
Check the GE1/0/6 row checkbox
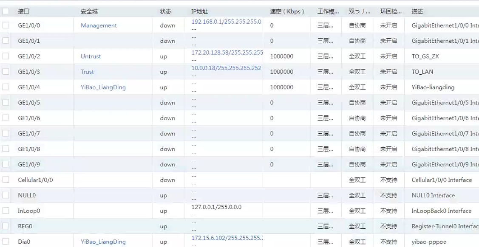tap(6, 118)
